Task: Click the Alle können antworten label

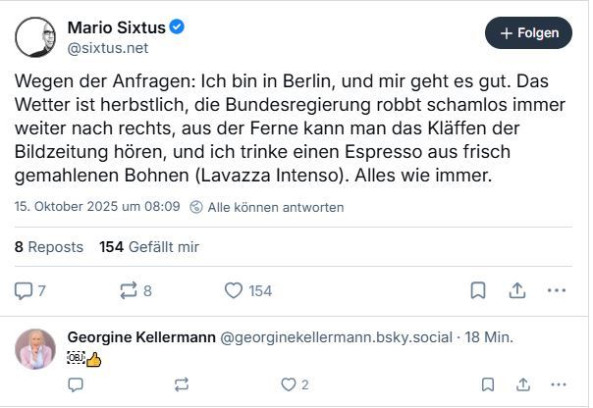Action: pos(266,207)
